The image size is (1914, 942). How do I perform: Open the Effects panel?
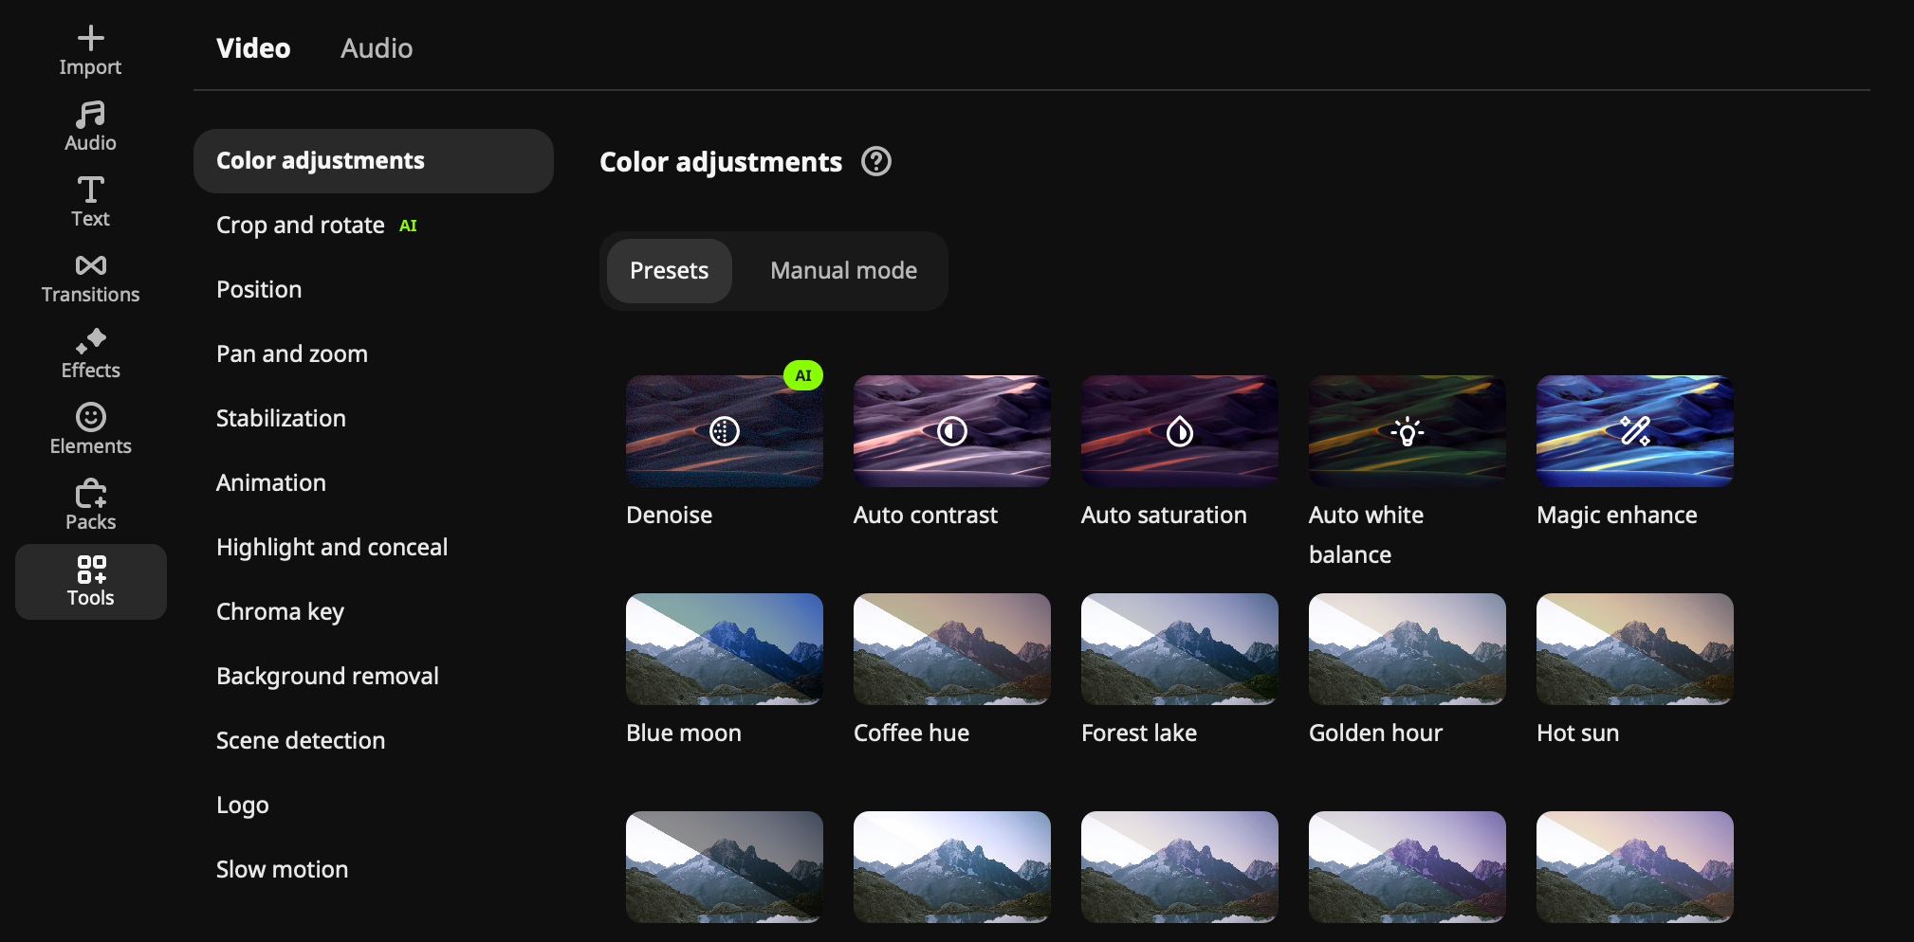pos(90,353)
